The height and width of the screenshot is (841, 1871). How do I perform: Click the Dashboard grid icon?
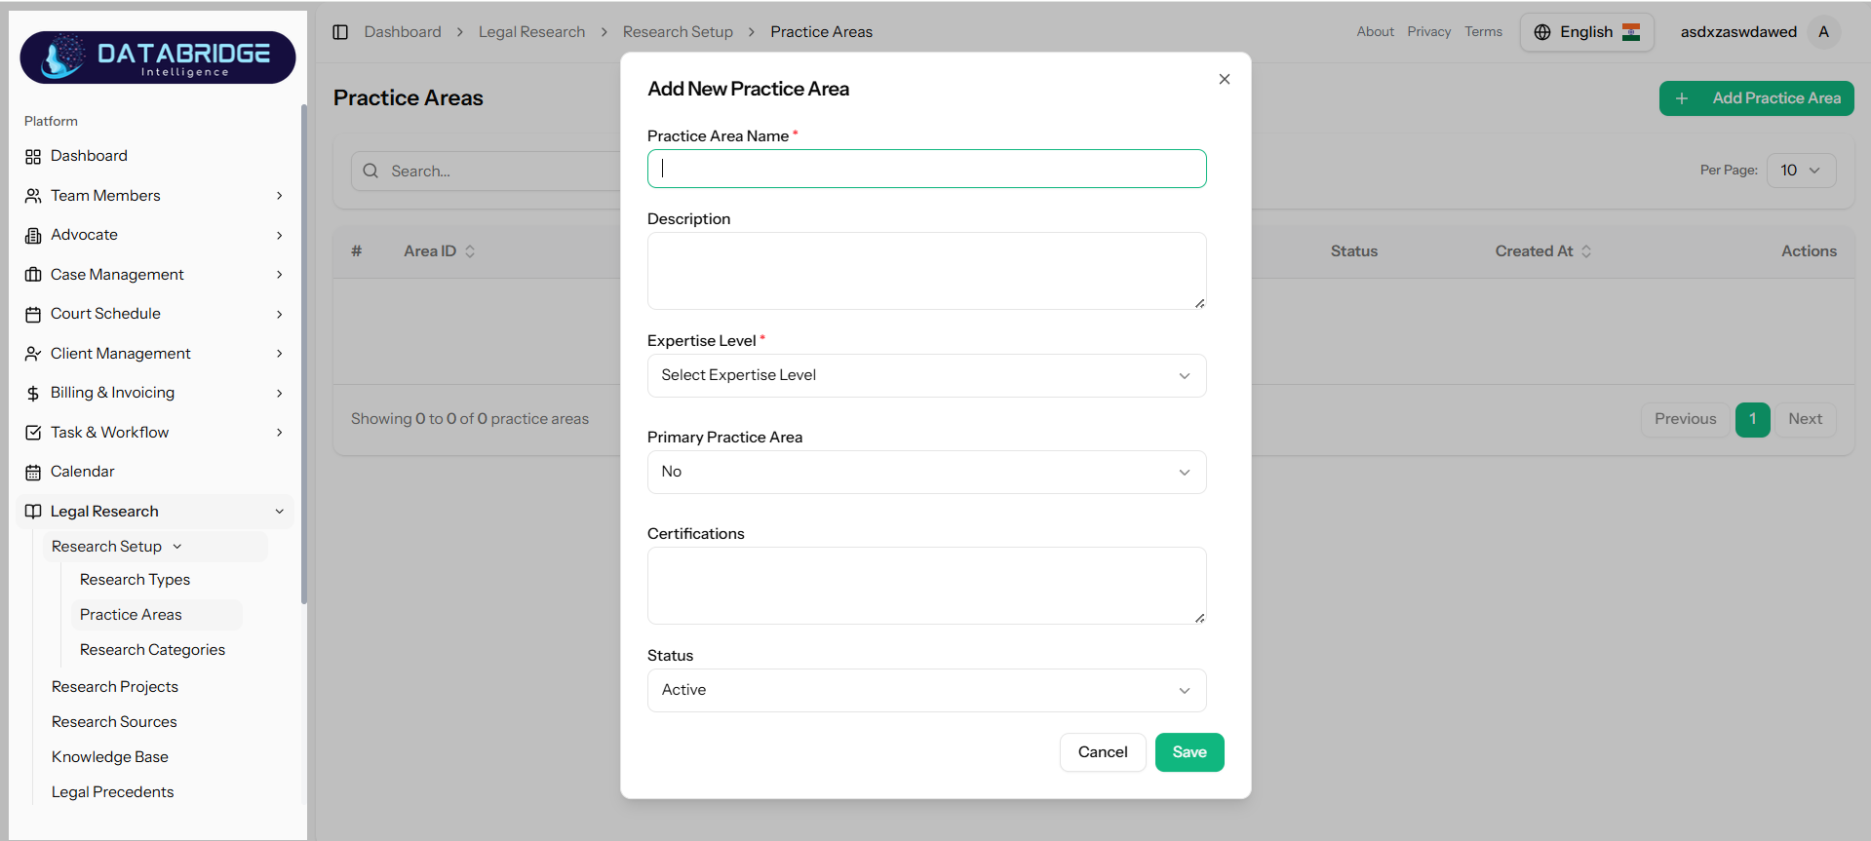(x=33, y=156)
